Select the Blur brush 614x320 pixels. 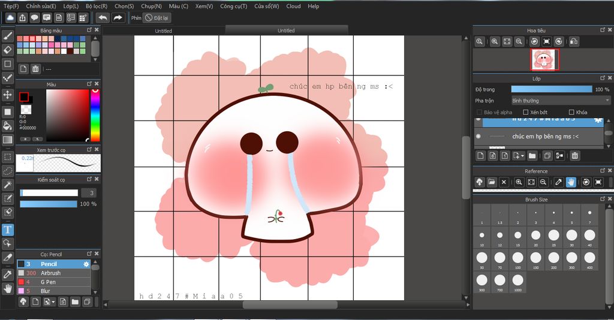coord(53,291)
